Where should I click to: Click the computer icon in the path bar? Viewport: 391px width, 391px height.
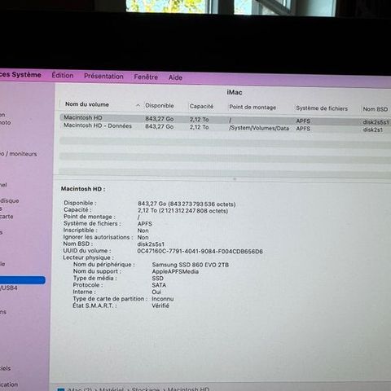point(61,389)
